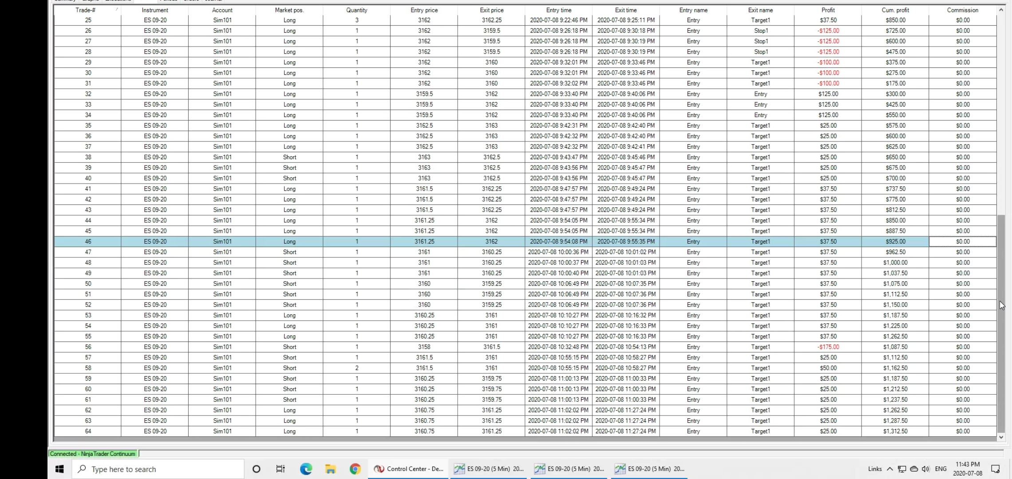Open the notification center icon
The height and width of the screenshot is (479, 1012).
tap(996, 469)
